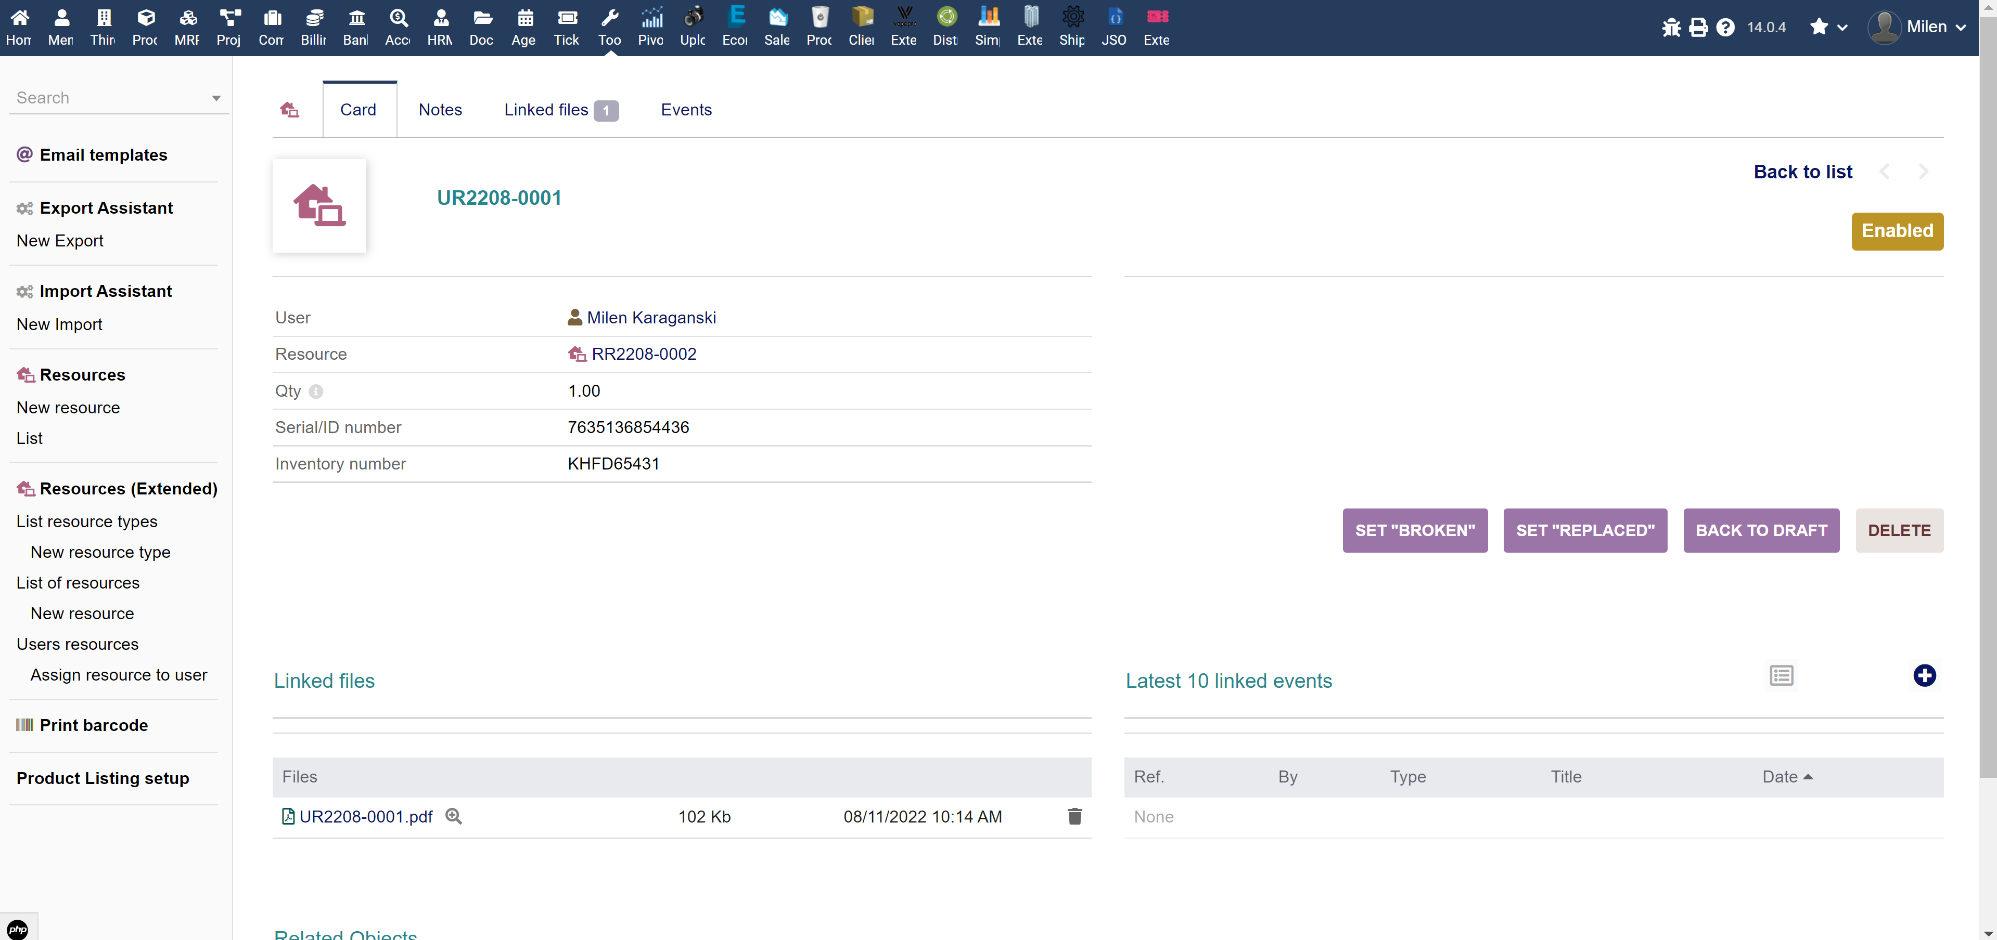Open resource RR2208-0002 link
This screenshot has width=1997, height=940.
tap(644, 354)
